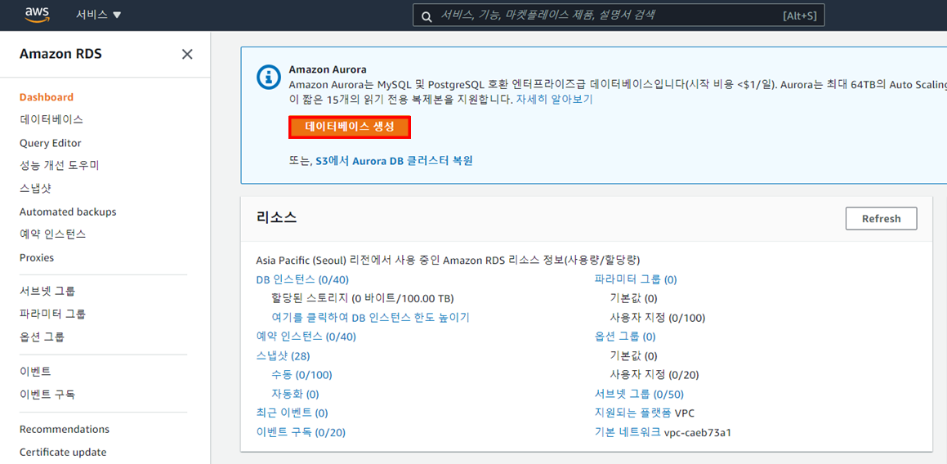Click the Amazon Aurora banner title

click(328, 69)
